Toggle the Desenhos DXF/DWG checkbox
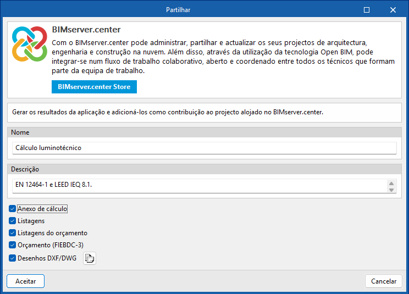This screenshot has height=294, width=409. tap(13, 257)
